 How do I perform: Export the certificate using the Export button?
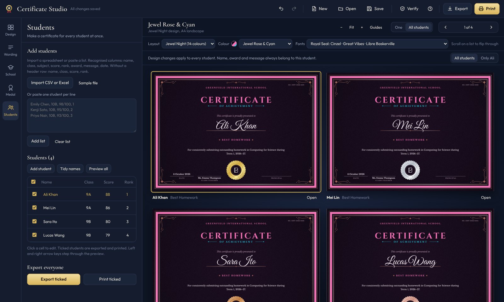tap(457, 9)
